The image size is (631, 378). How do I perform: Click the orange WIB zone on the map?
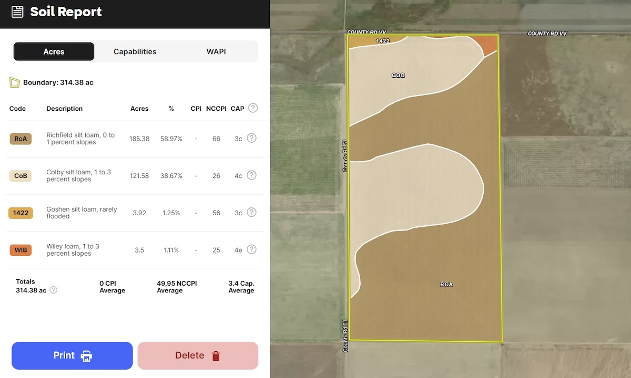click(x=490, y=45)
